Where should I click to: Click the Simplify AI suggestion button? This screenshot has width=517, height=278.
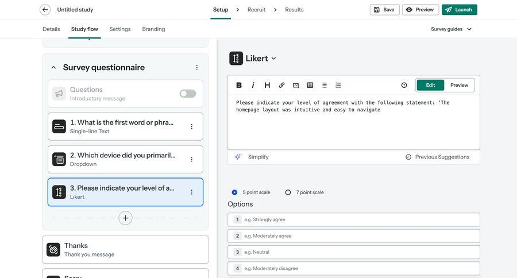click(x=252, y=157)
